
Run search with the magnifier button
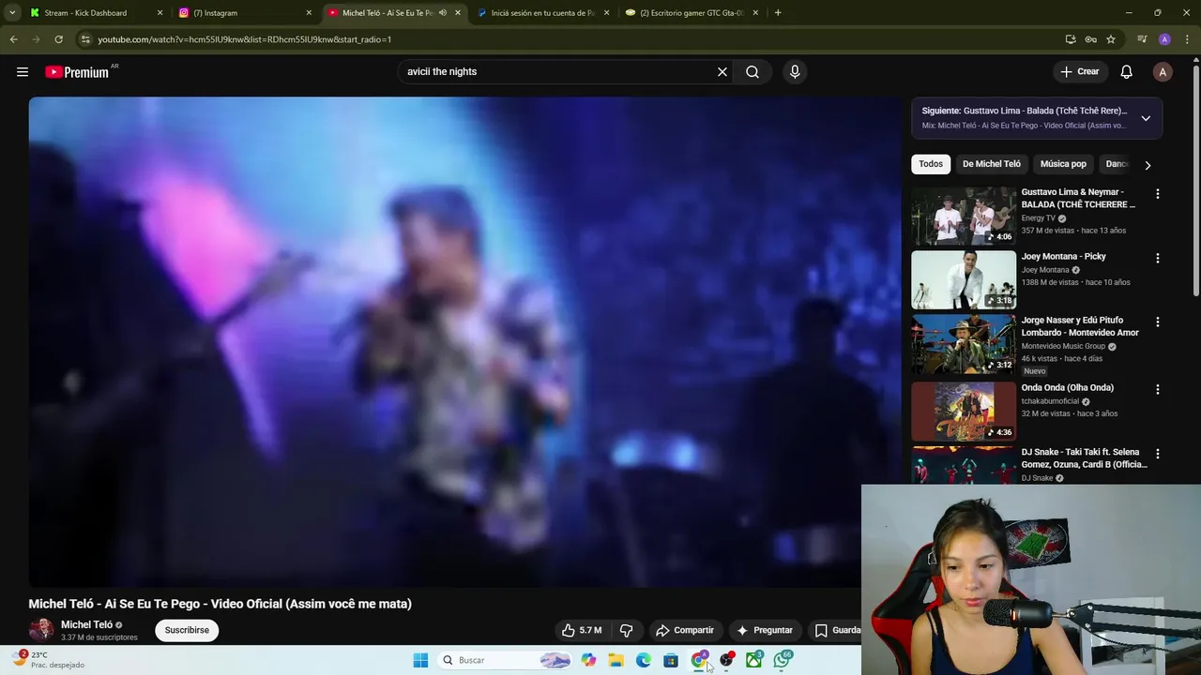753,71
